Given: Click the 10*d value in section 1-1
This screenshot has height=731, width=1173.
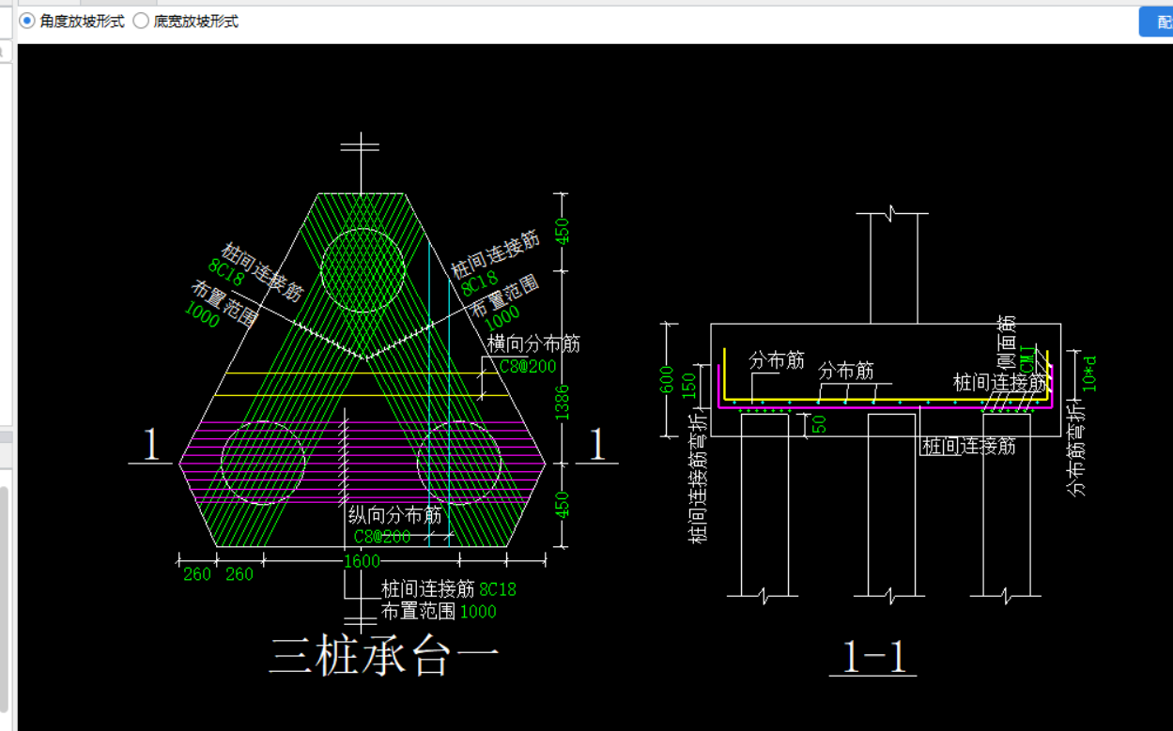Looking at the screenshot, I should 1088,373.
